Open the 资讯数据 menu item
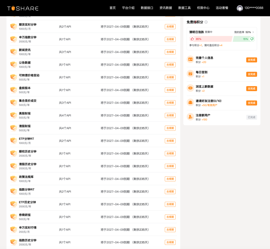The width and height of the screenshot is (270, 249). point(166,8)
